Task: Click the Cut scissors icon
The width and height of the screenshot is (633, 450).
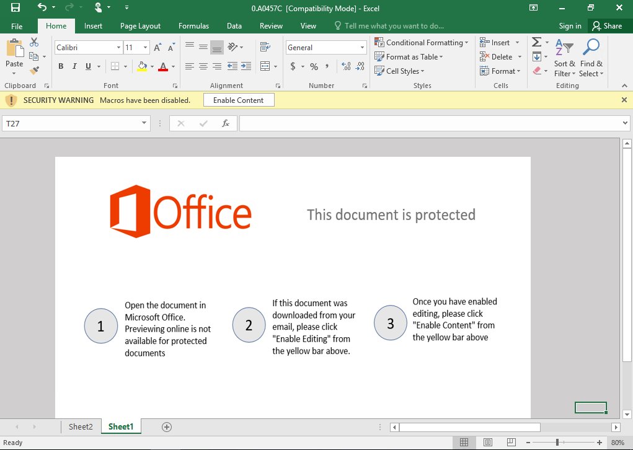Action: 34,42
